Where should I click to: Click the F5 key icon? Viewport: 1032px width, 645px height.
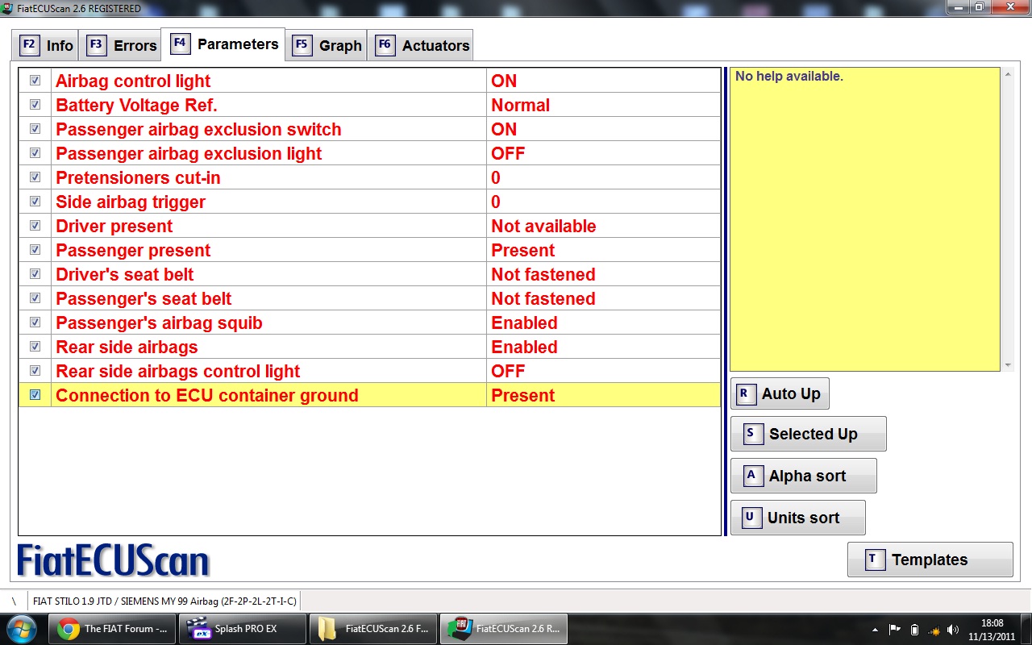click(x=302, y=44)
